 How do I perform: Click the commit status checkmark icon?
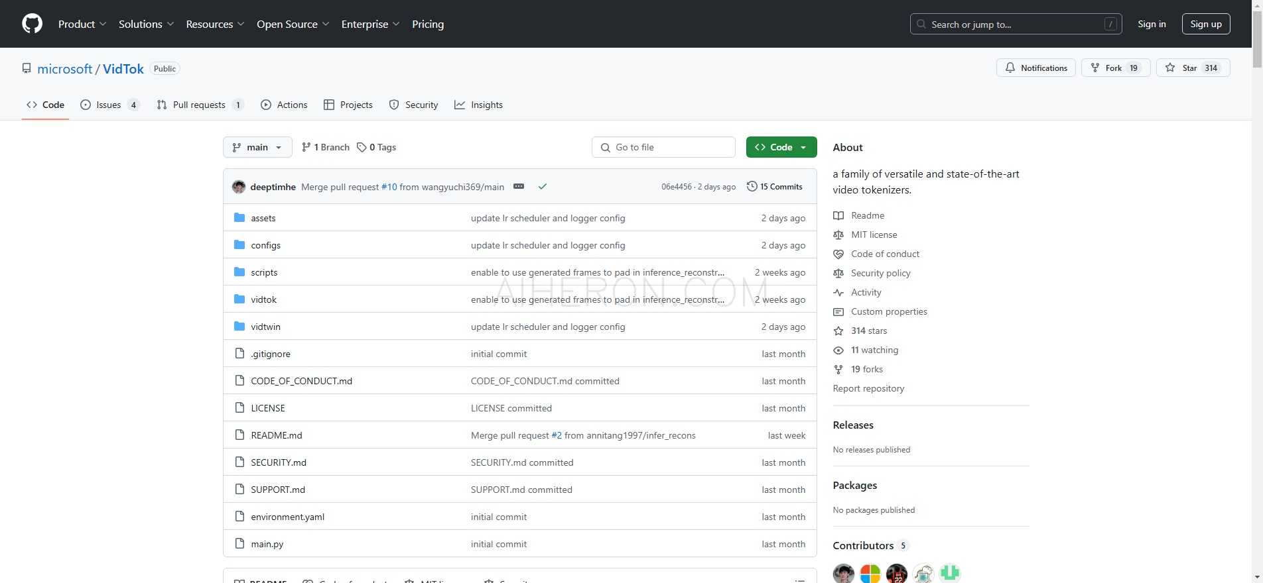(x=543, y=187)
